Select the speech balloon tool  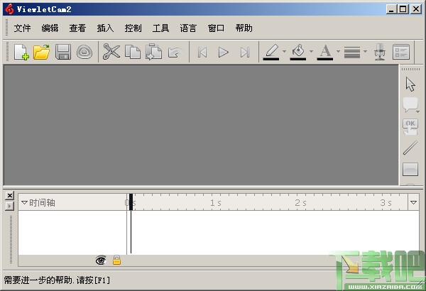click(410, 104)
